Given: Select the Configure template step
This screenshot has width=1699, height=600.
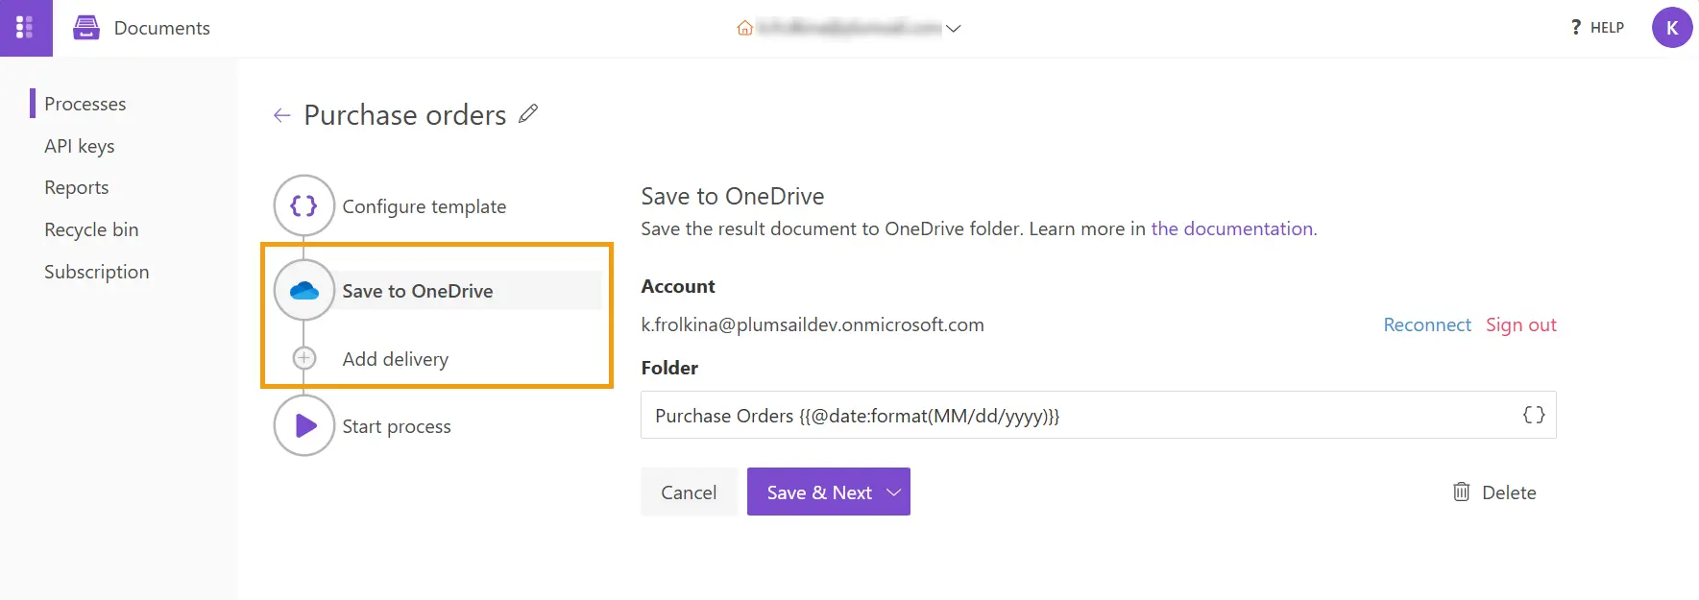Looking at the screenshot, I should click(424, 206).
